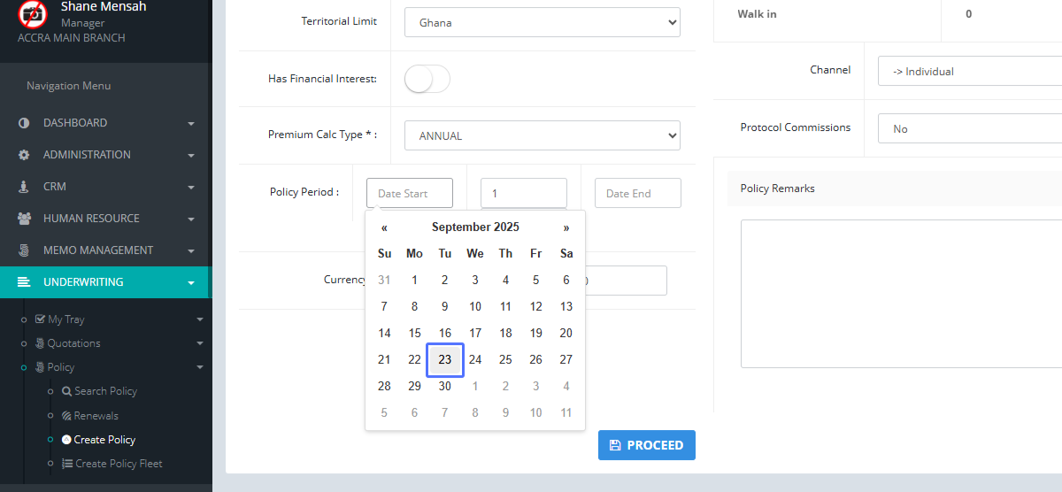Open the Territorial Limit dropdown
Screen dimensions: 1062x492
point(543,23)
